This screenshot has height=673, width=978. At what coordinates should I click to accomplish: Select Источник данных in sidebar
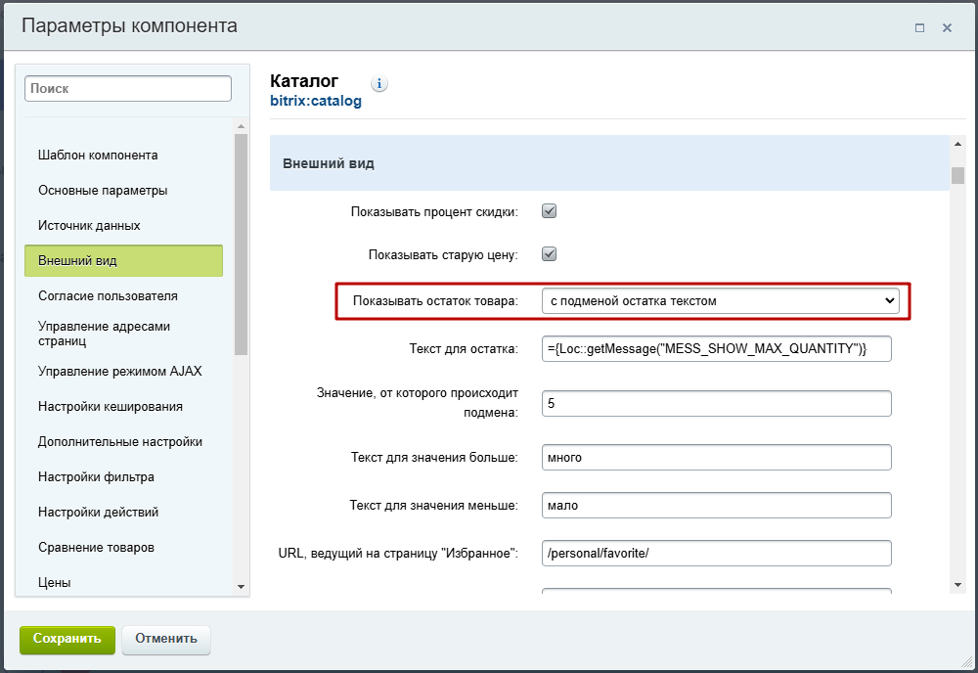click(x=89, y=225)
